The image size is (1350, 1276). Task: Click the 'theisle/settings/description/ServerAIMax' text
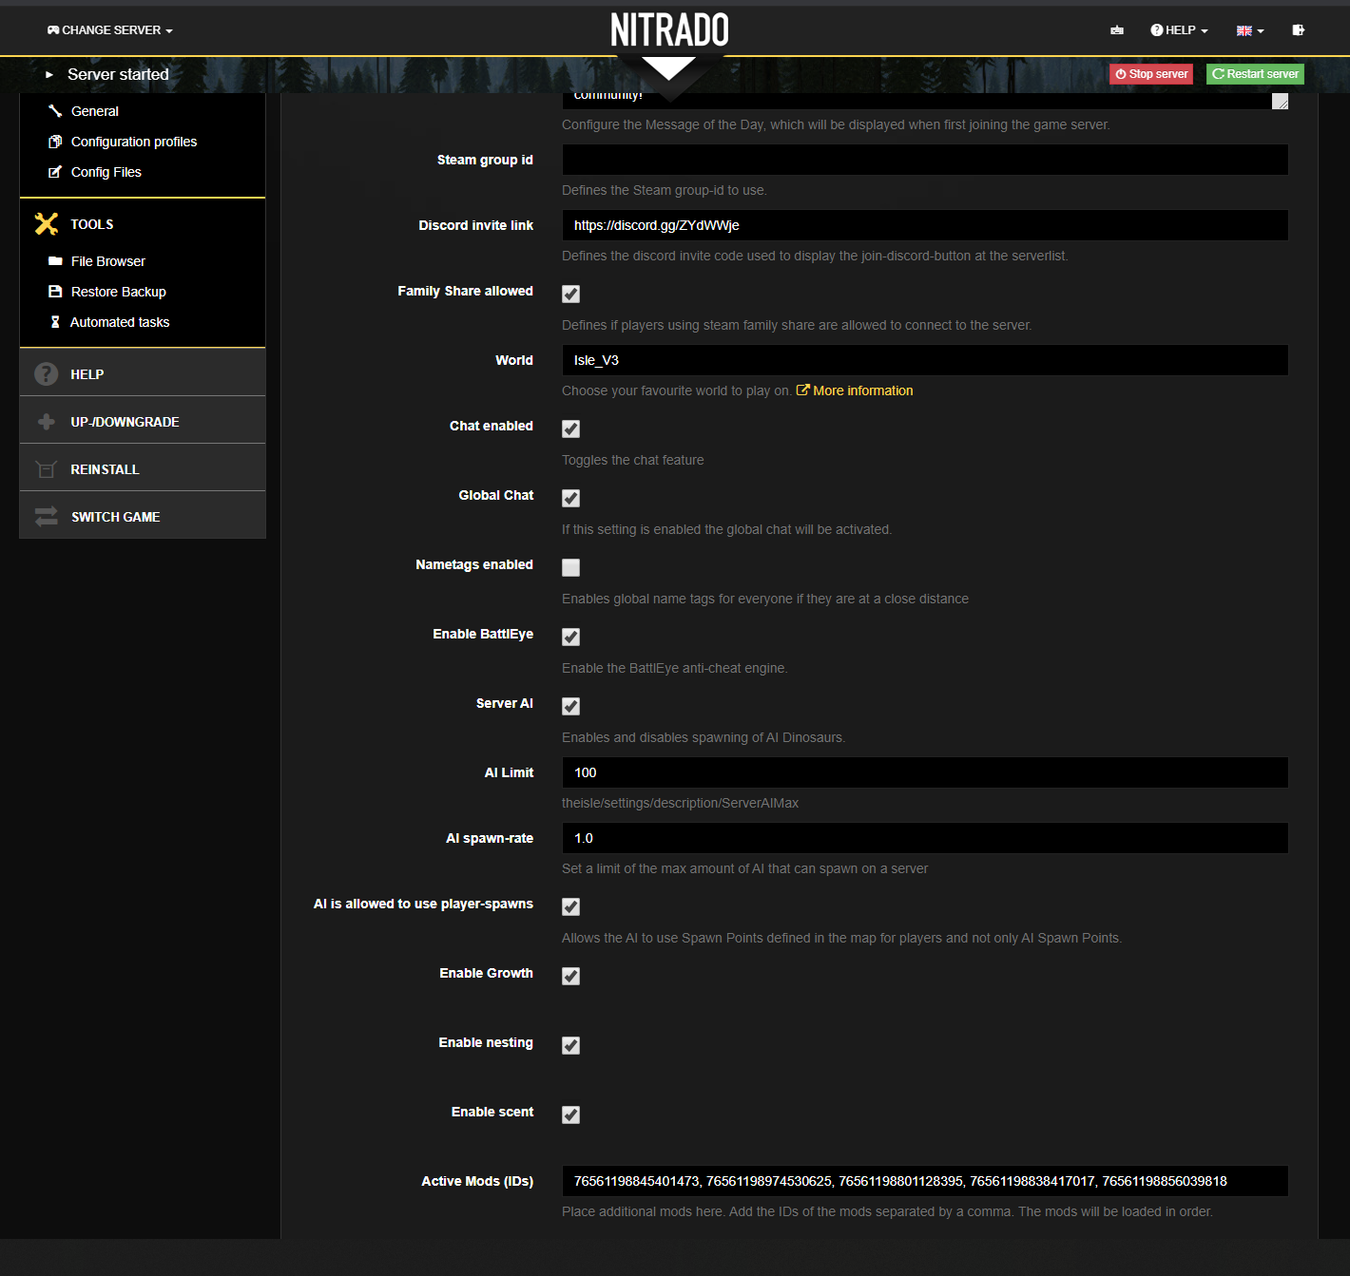(x=680, y=803)
